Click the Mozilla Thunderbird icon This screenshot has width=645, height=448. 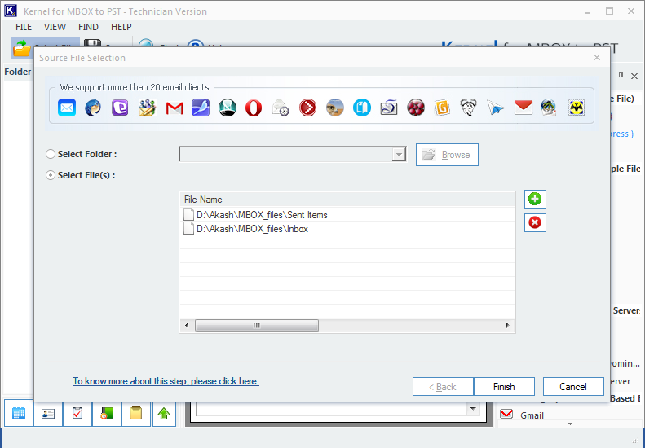(x=94, y=108)
